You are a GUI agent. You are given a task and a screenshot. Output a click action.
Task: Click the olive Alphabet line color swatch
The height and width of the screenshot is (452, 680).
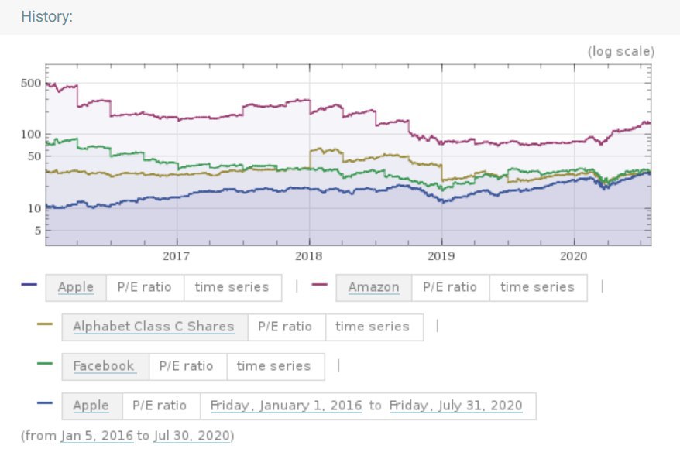click(45, 324)
